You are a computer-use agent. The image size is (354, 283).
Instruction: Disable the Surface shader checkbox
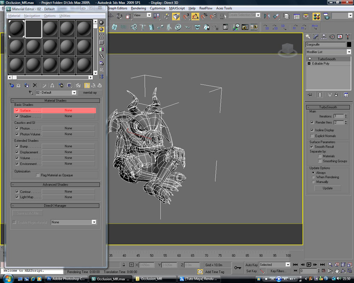coord(17,110)
